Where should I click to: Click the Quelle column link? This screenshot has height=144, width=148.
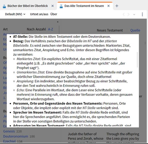(x=135, y=30)
